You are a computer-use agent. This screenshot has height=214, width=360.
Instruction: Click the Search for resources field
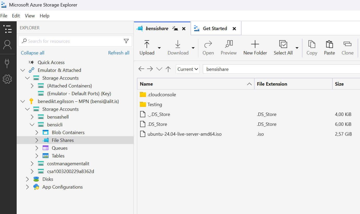coord(75,41)
